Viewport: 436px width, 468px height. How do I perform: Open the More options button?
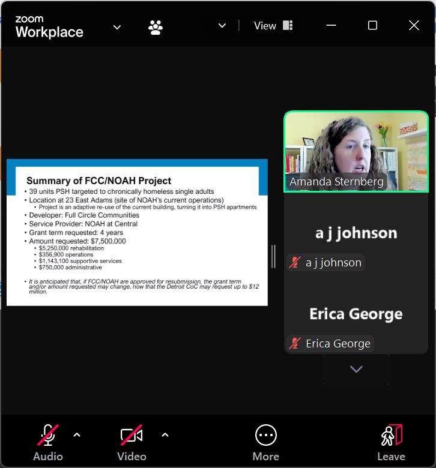[x=265, y=443]
